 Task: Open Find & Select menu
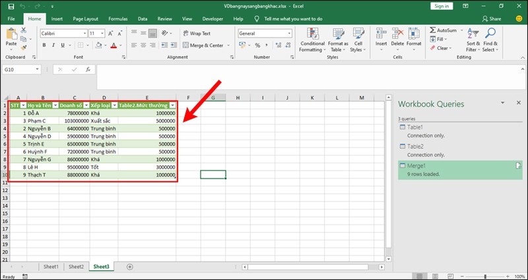click(x=490, y=40)
